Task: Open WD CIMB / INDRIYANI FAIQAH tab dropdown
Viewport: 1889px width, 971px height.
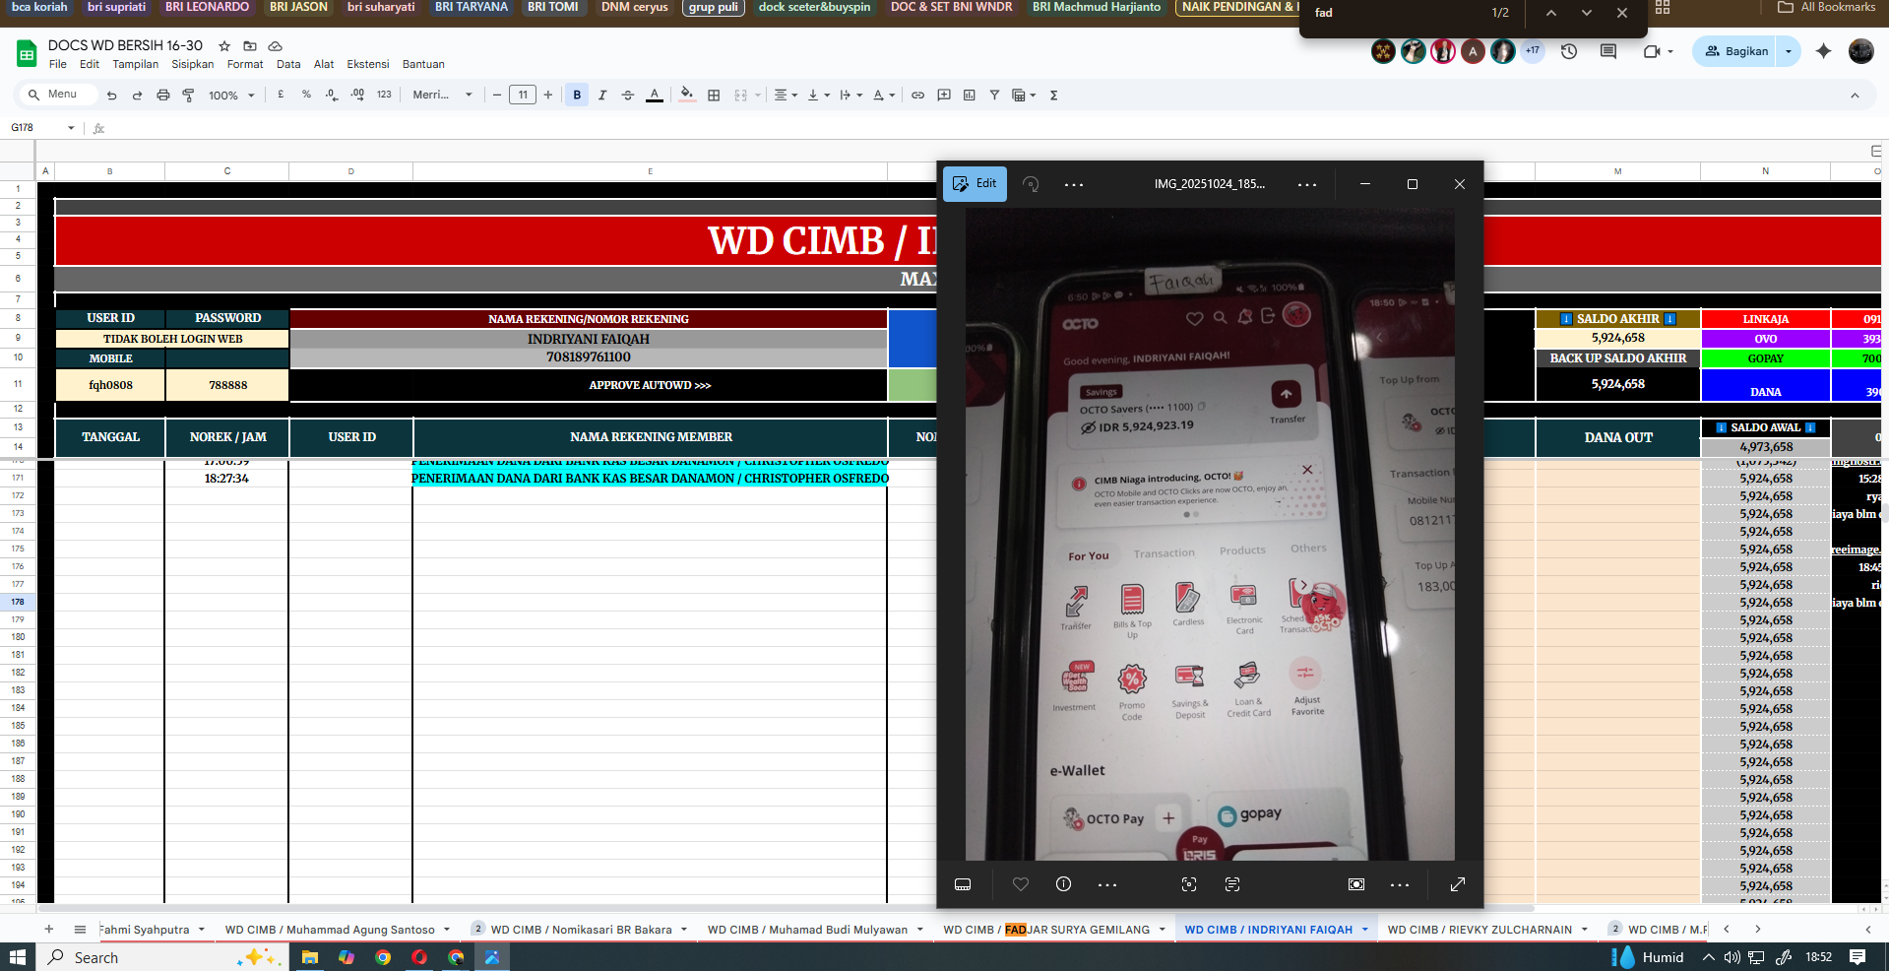Action: pos(1365,930)
